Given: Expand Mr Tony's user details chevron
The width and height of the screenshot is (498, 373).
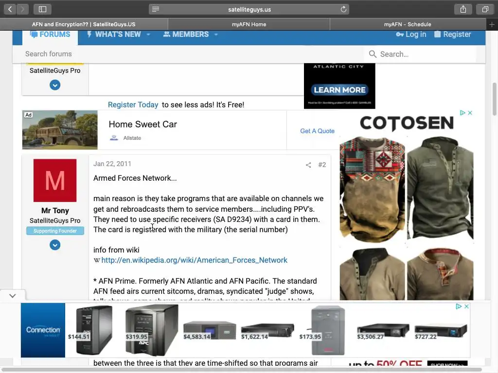Looking at the screenshot, I should (x=55, y=245).
